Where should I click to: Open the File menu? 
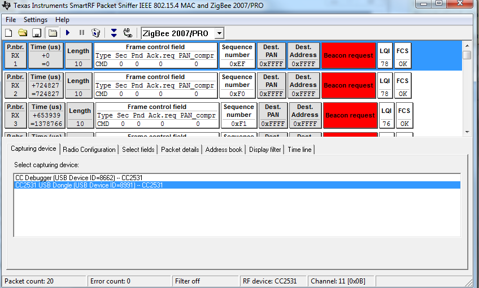coord(11,20)
